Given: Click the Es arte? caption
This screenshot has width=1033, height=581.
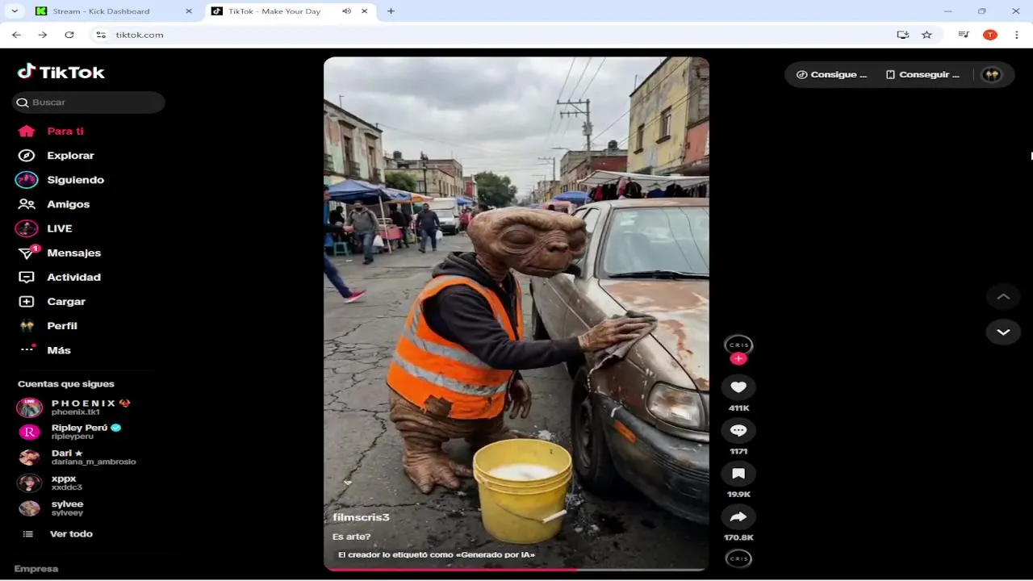Looking at the screenshot, I should 352,537.
